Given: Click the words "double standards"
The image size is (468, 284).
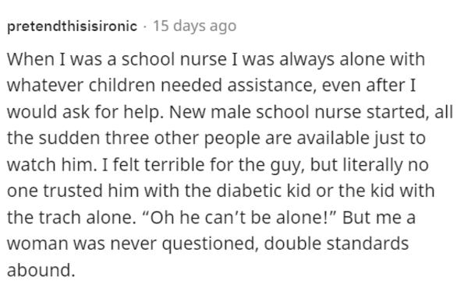Looking at the screenshot, I should pos(336,244).
